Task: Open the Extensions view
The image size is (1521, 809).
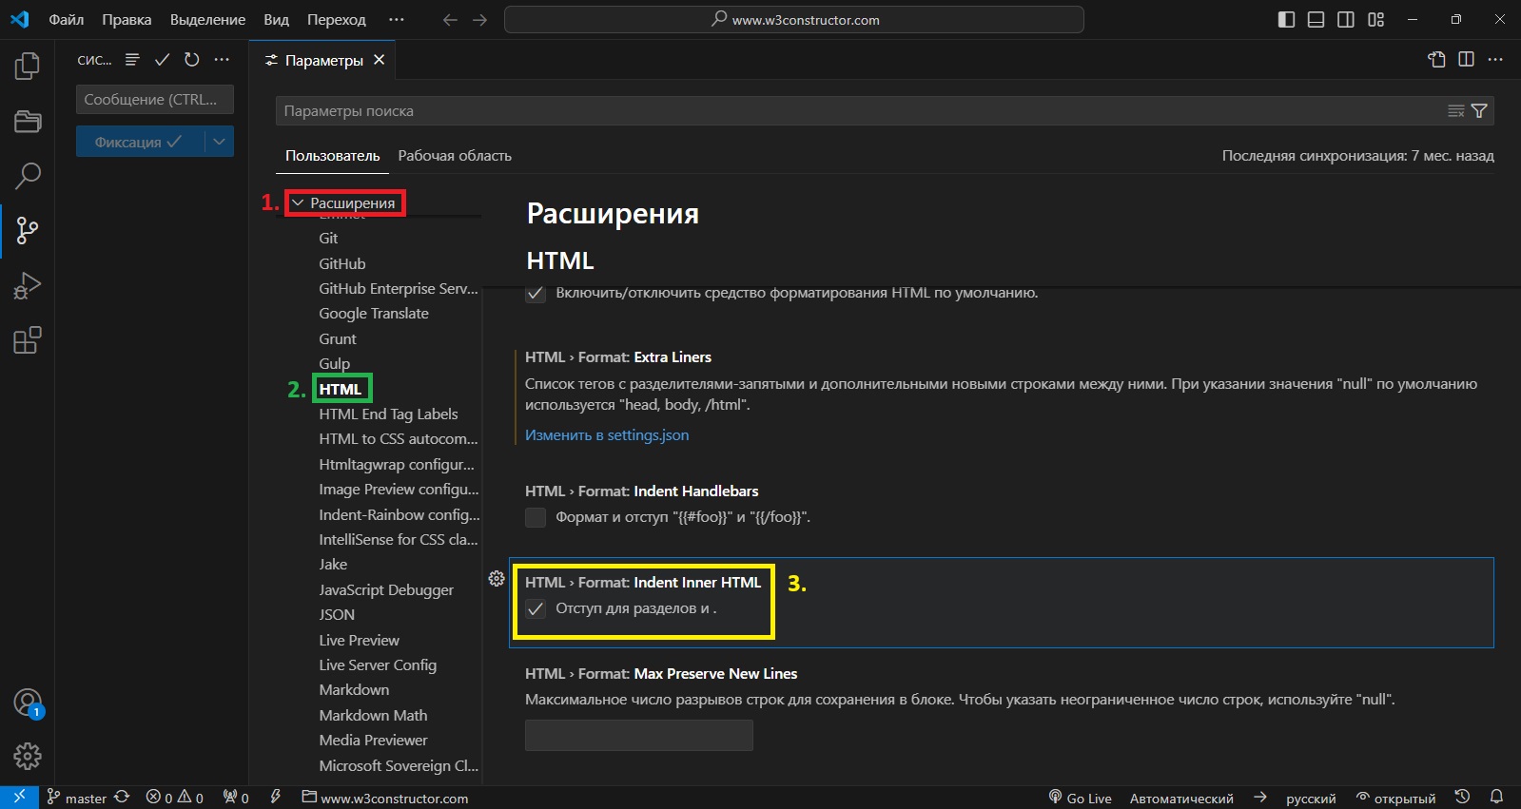Action: coord(28,340)
